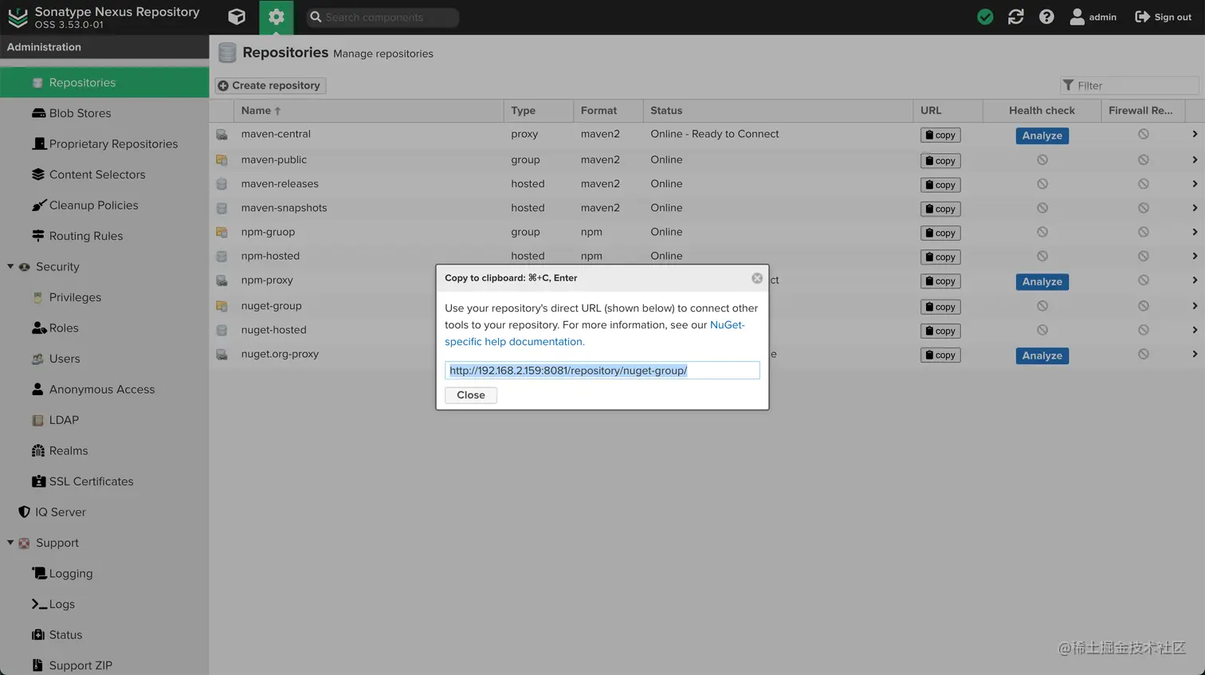This screenshot has width=1205, height=675.
Task: Click disabled health check icon for maven-public
Action: coord(1042,159)
